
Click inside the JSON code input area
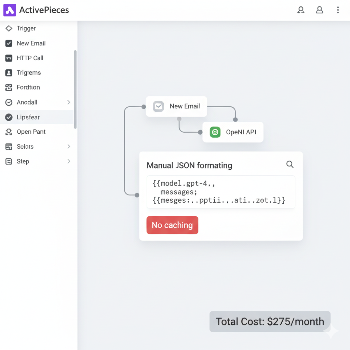pyautogui.click(x=220, y=191)
